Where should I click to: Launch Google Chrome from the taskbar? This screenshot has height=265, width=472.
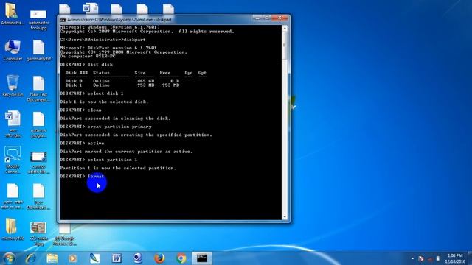point(181,258)
